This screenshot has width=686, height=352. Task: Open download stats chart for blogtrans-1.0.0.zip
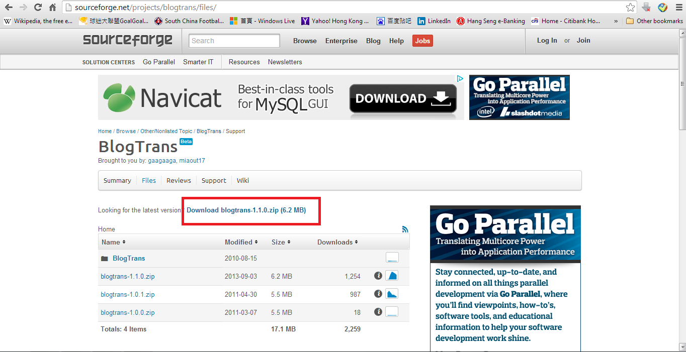click(x=392, y=312)
